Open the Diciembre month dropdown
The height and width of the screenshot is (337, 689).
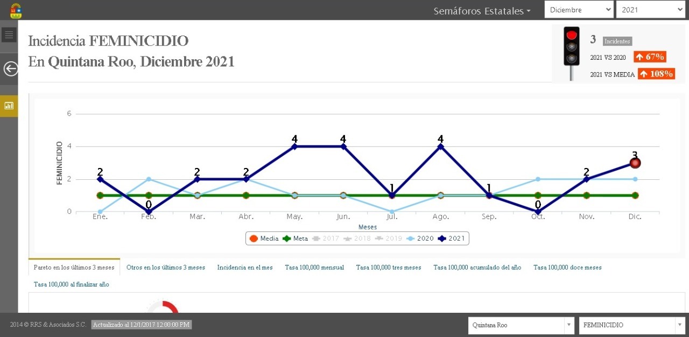tap(579, 10)
